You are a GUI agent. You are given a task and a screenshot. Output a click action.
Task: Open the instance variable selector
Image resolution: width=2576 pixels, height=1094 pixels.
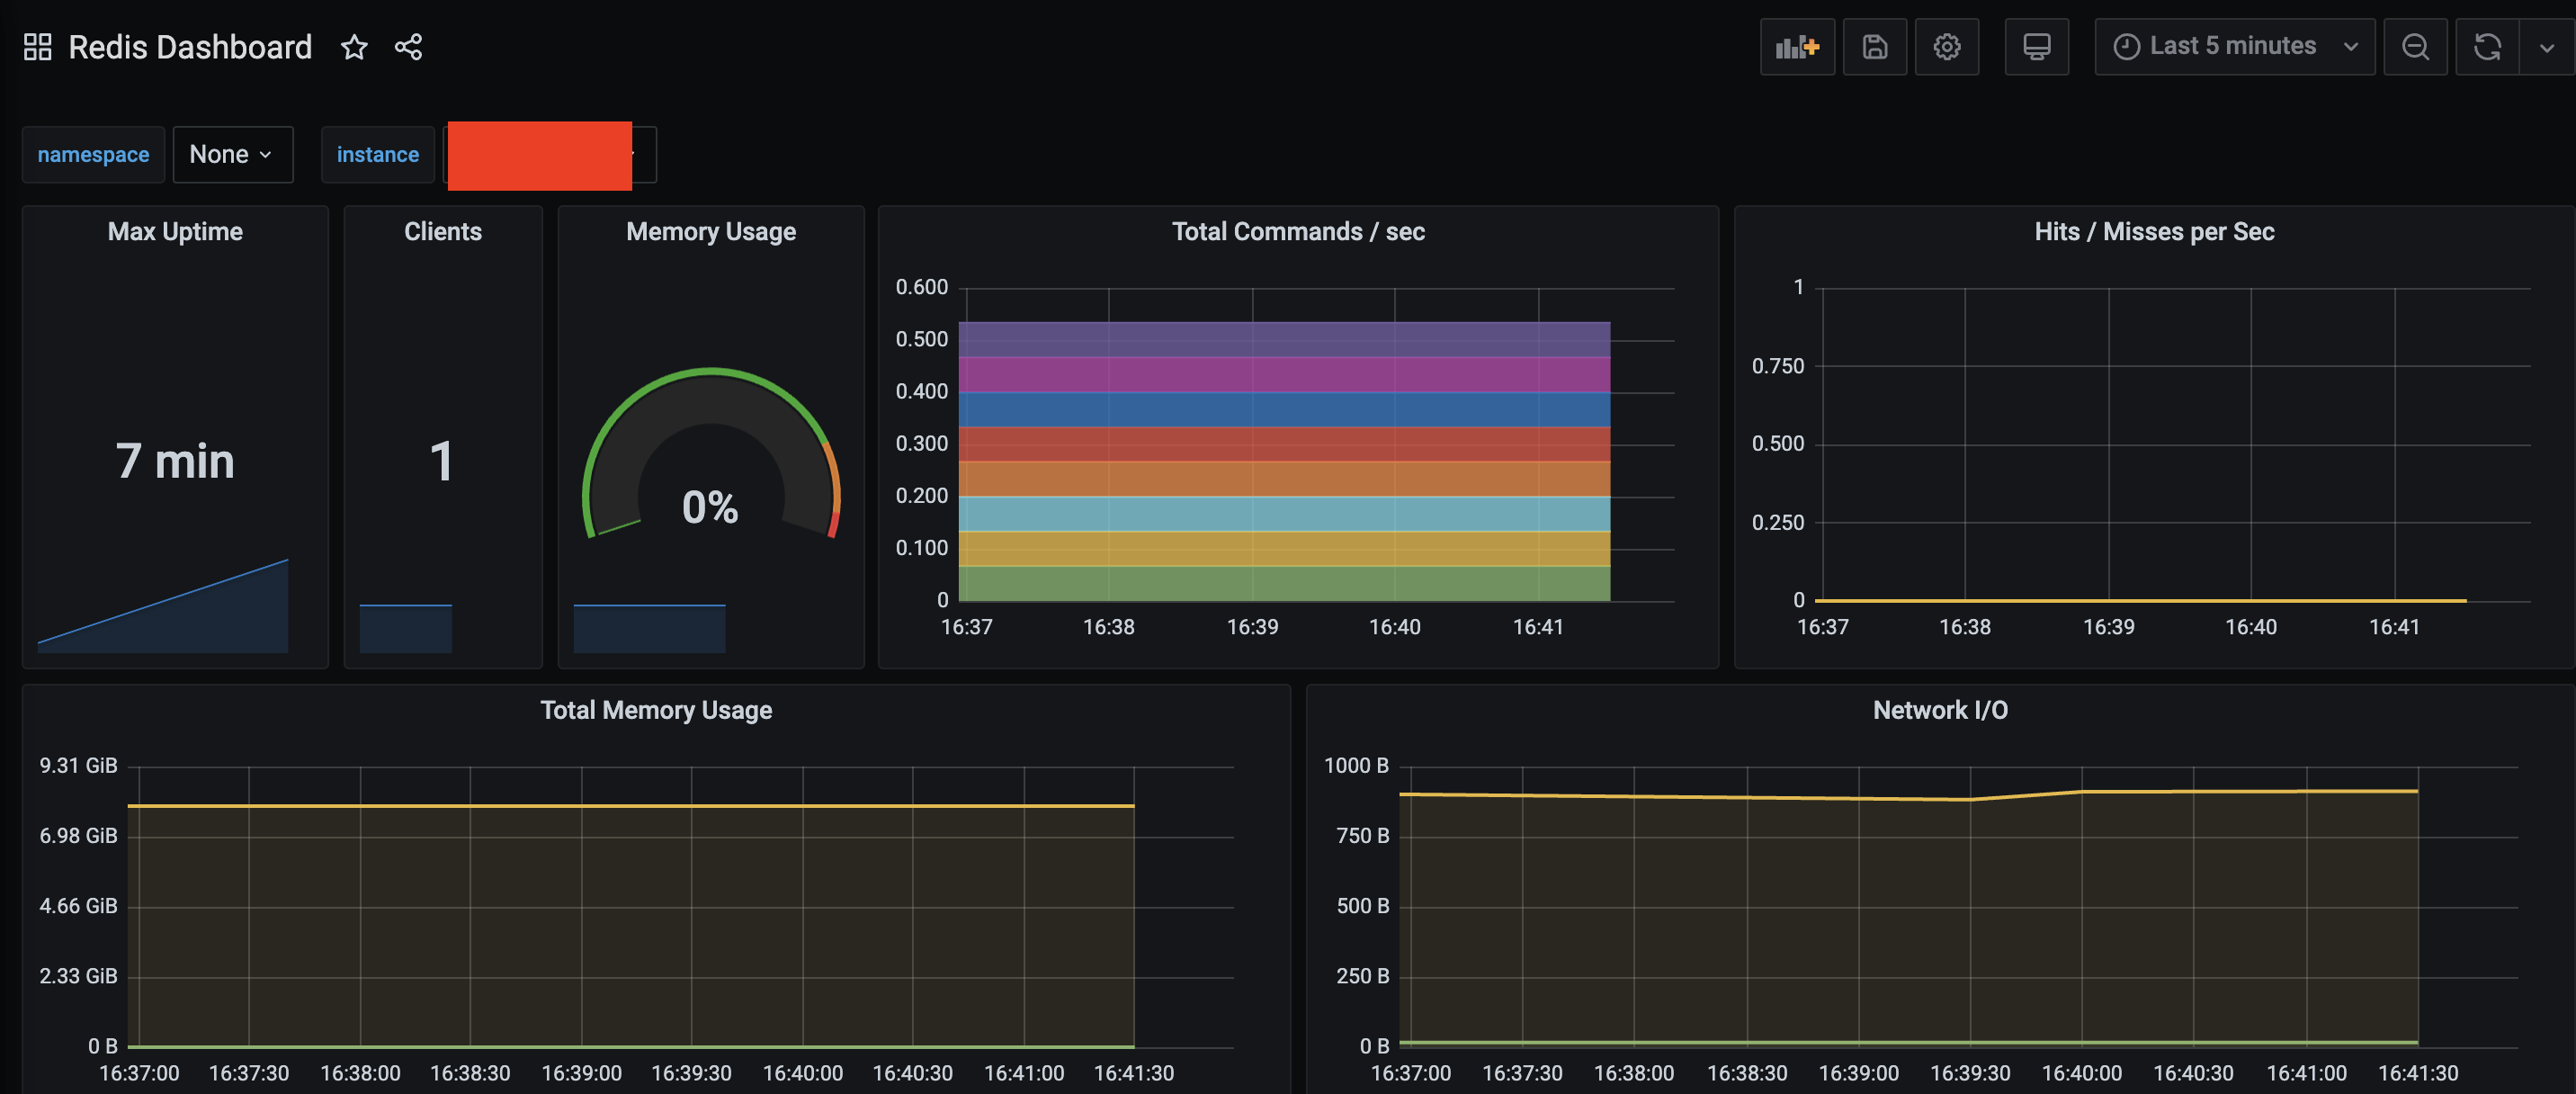tap(548, 155)
